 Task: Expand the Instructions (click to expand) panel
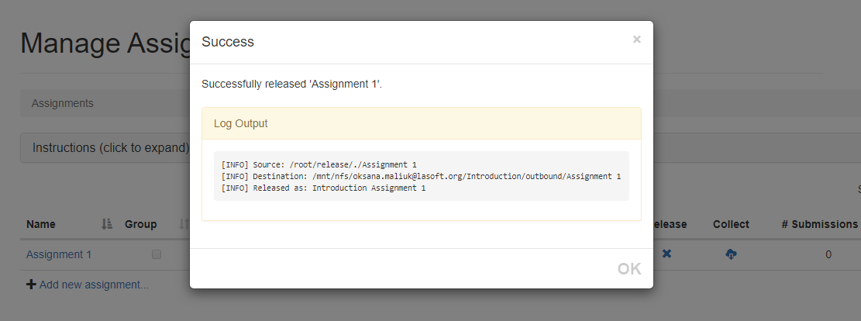click(111, 148)
